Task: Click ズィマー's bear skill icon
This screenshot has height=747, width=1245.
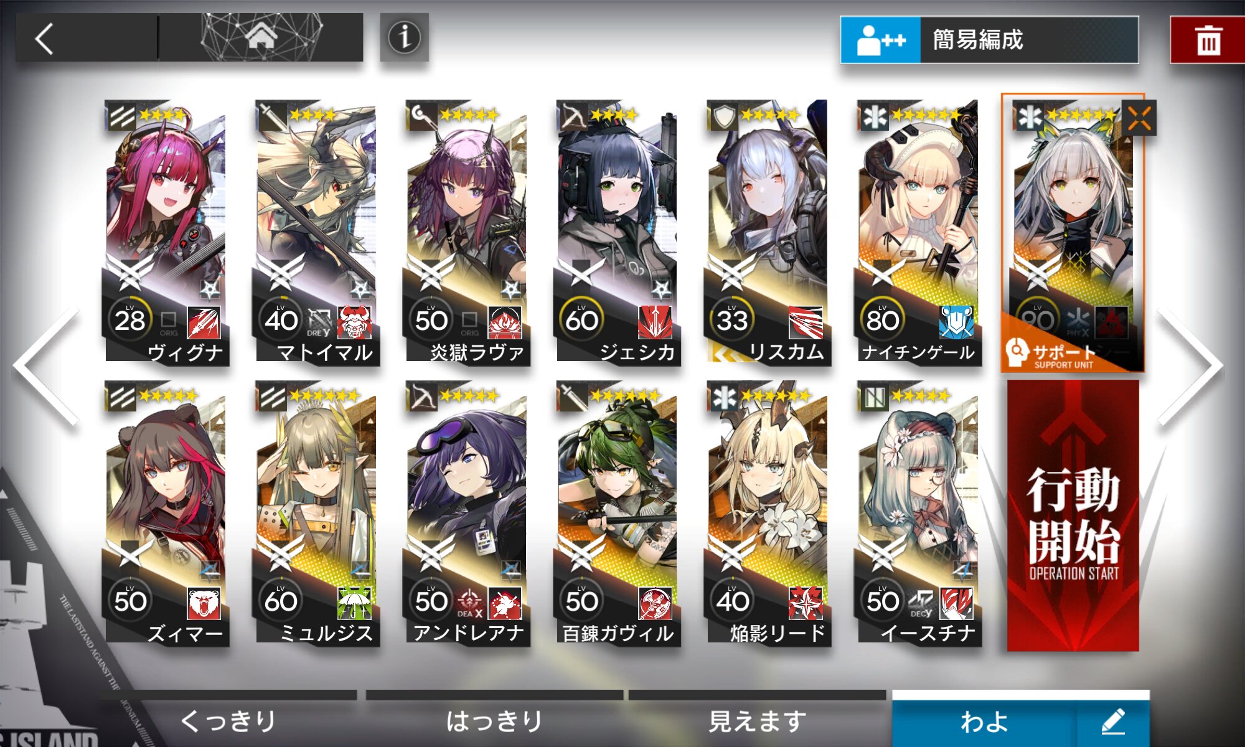Action: (204, 603)
